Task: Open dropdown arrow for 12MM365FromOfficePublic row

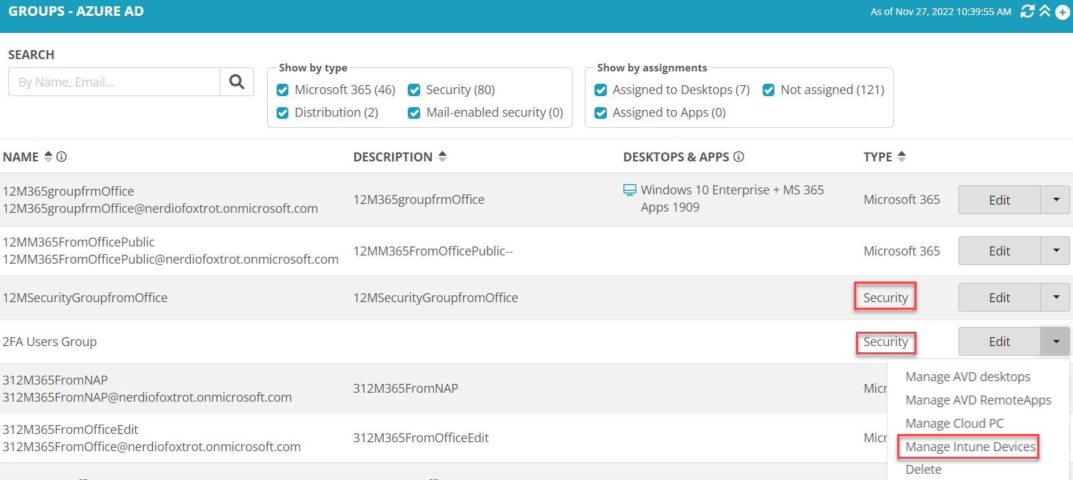Action: click(x=1056, y=251)
